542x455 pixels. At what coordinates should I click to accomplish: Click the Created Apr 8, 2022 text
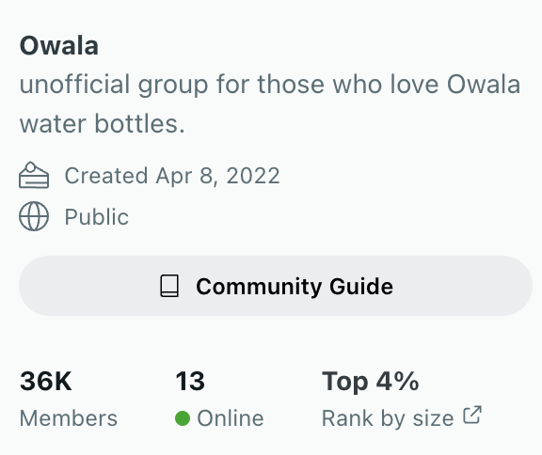(172, 176)
